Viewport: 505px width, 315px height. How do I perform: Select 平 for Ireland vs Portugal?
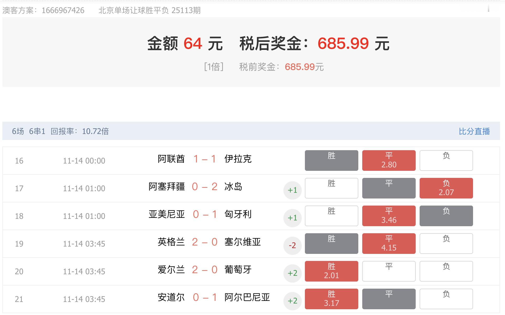pos(389,271)
